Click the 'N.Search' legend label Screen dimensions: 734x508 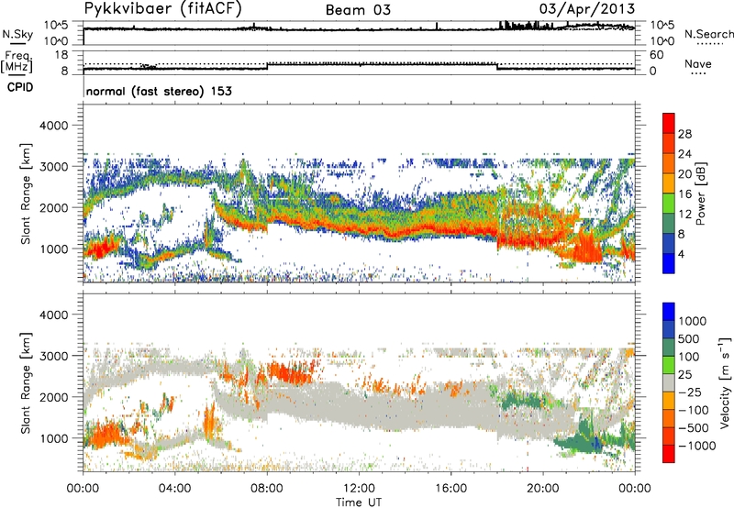click(x=708, y=34)
